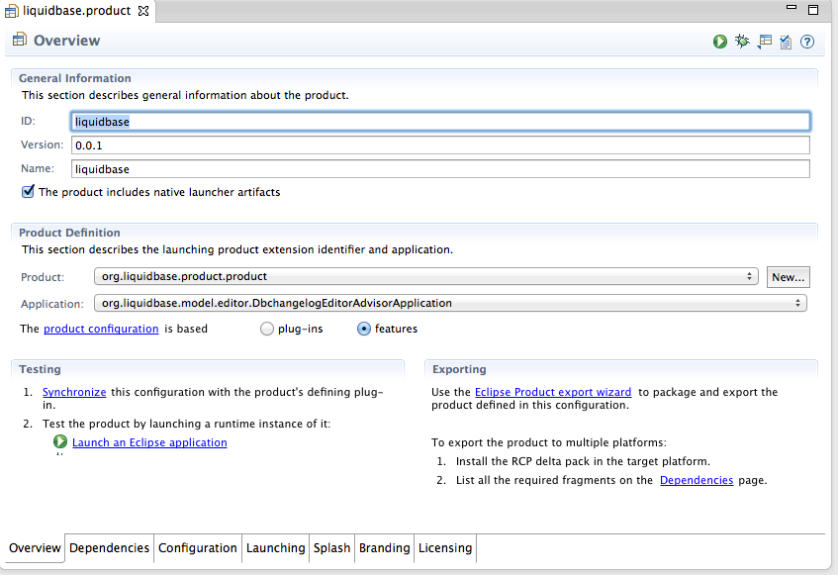Close the liquidbase.product editor tab
The image size is (838, 575).
pyautogui.click(x=143, y=11)
